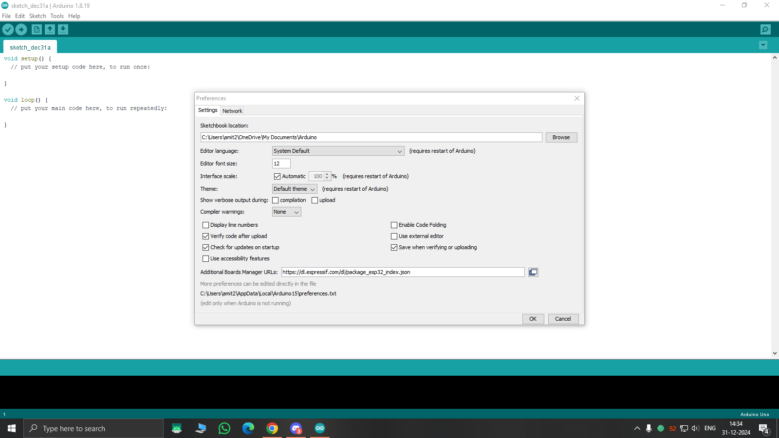Show hidden system tray icons

637,428
